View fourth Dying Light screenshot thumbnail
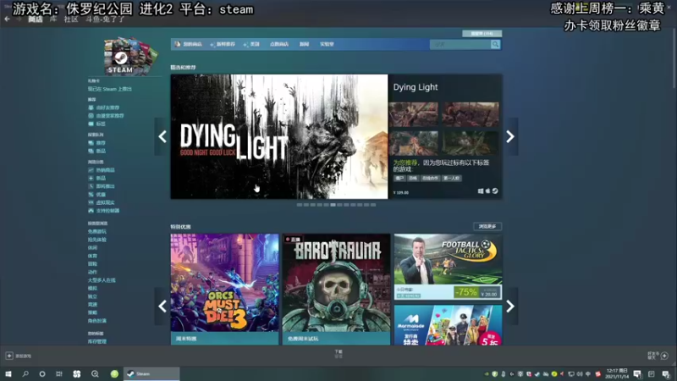 [x=471, y=143]
